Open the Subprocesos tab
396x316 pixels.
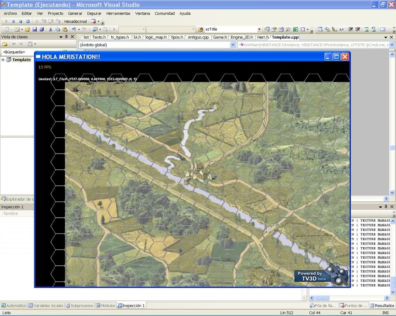pyautogui.click(x=80, y=306)
